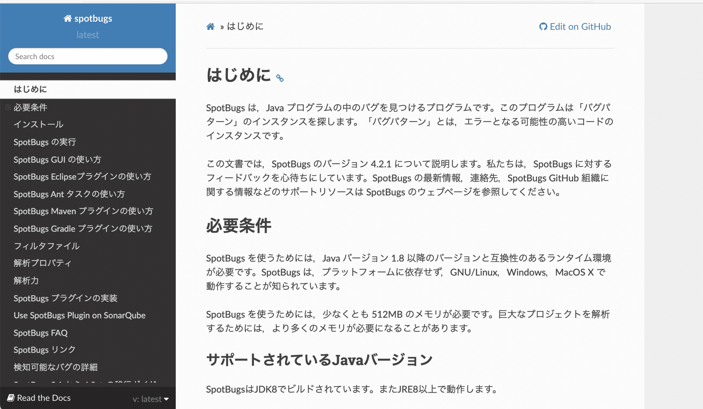Open the Edit on GitHub link
This screenshot has height=409, width=703.
pos(580,27)
